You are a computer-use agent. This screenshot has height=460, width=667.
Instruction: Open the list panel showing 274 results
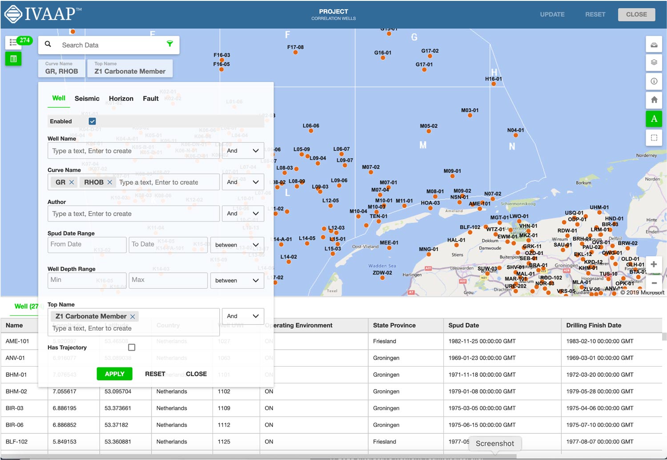(x=13, y=43)
